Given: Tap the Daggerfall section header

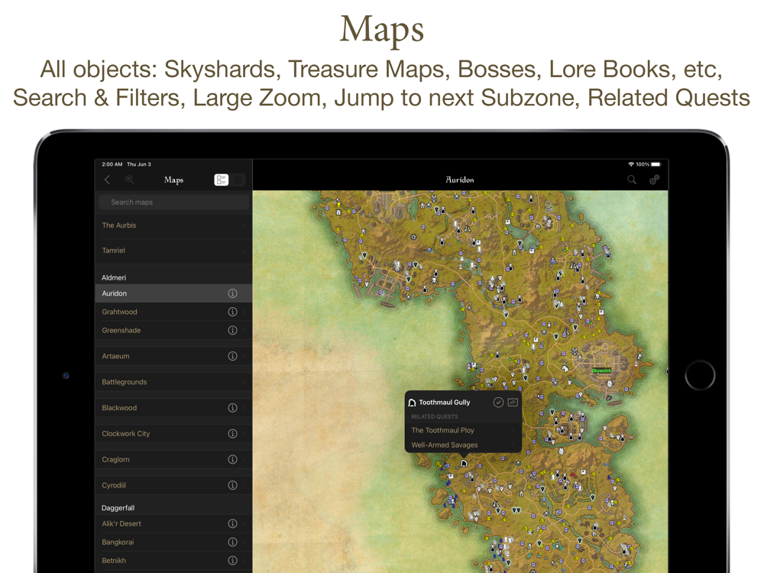Looking at the screenshot, I should point(118,508).
